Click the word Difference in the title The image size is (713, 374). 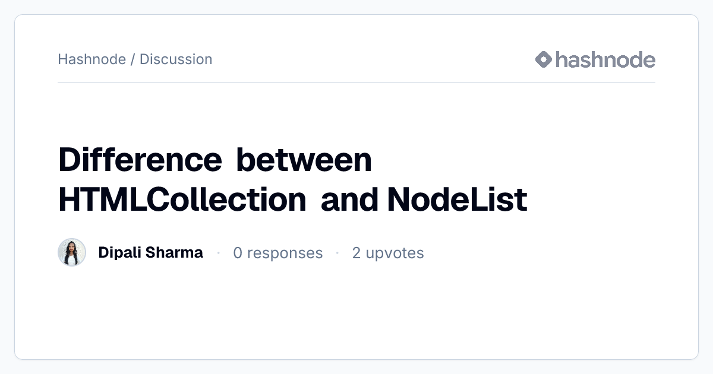140,160
